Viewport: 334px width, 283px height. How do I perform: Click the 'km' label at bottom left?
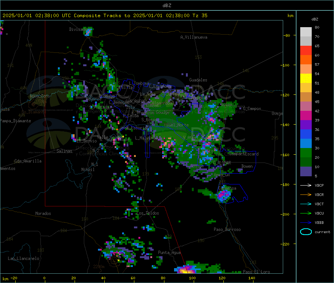tap(5, 279)
